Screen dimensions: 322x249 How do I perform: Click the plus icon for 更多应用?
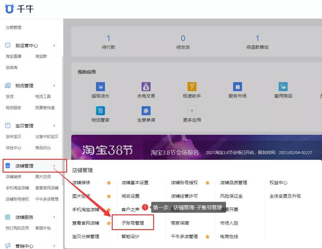(x=192, y=111)
